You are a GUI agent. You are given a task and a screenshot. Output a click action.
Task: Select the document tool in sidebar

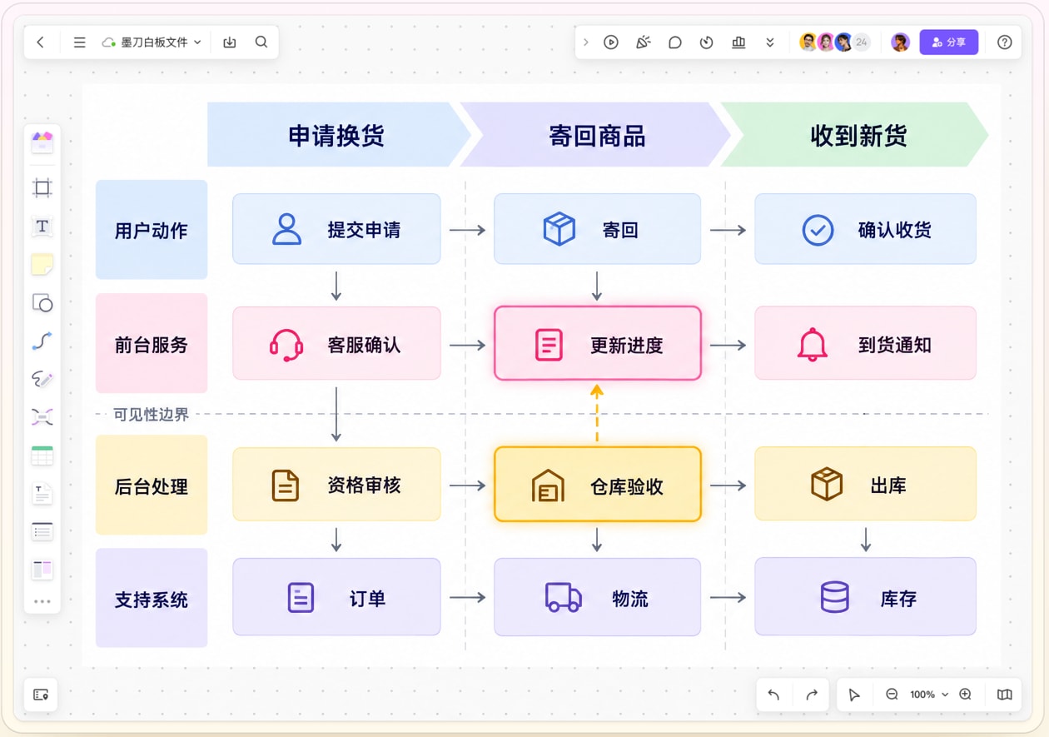click(42, 494)
